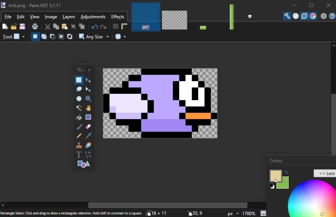Click the Crop to Selection icon
Viewport: 336px width, 217px height.
[73, 27]
